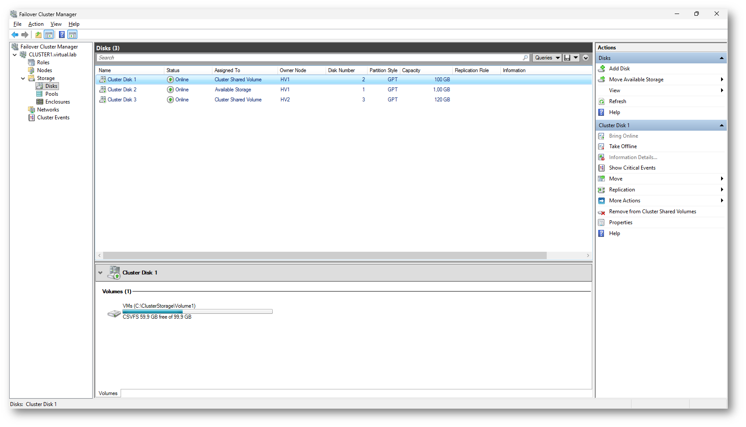Image resolution: width=746 pixels, height=427 pixels.
Task: Collapse the Storage tree node
Action: 23,78
